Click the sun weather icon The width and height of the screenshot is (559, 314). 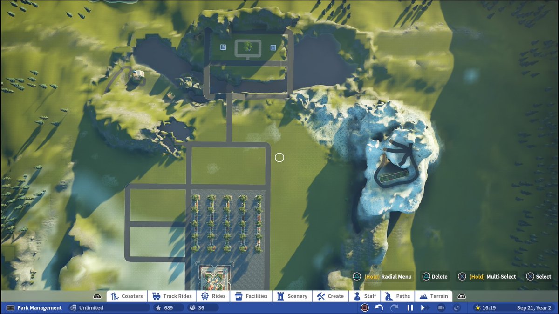[x=477, y=307]
